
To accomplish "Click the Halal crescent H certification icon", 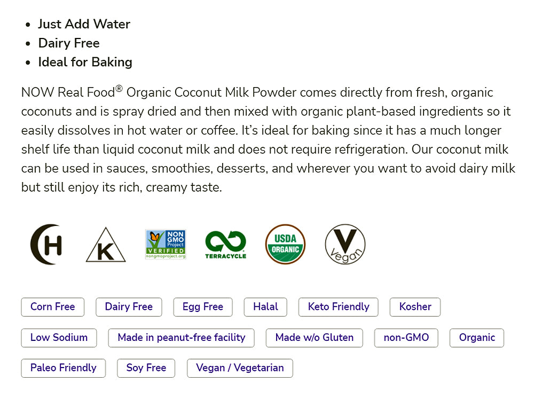I will tap(46, 244).
